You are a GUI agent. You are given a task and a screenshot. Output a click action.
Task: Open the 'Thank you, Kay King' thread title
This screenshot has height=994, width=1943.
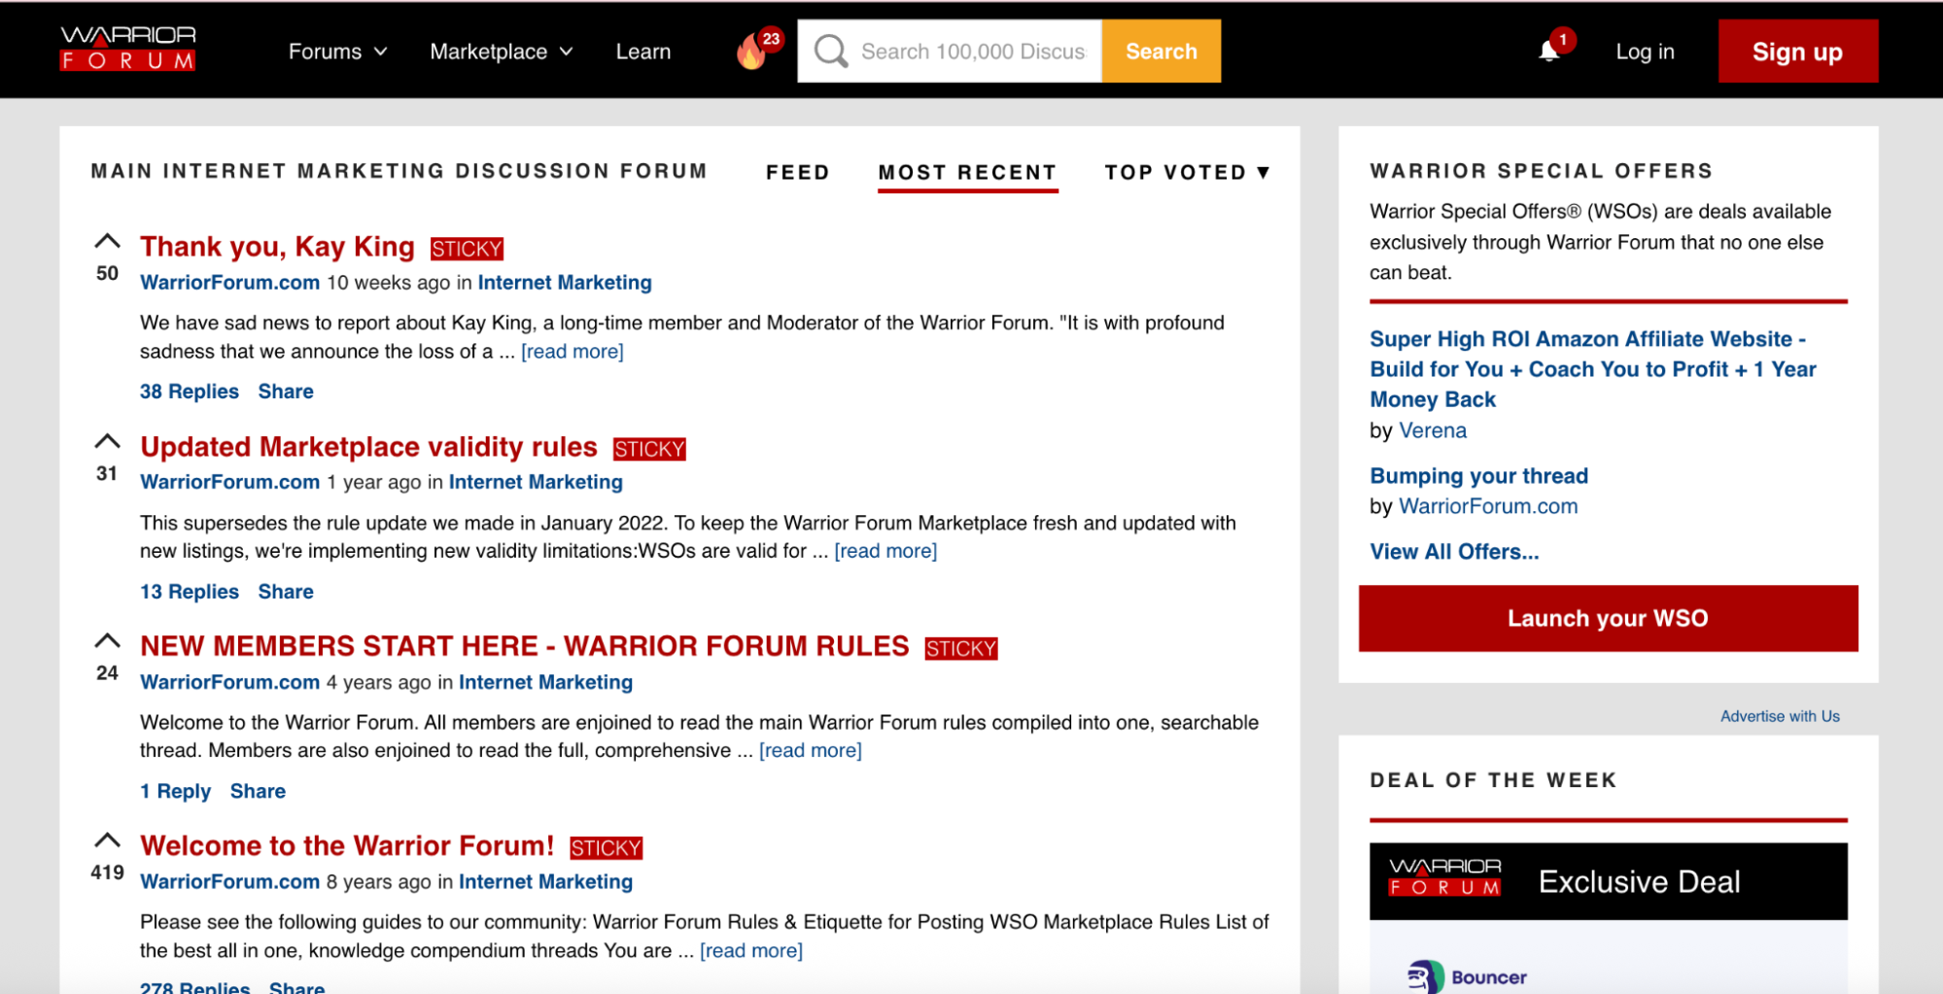click(x=277, y=247)
